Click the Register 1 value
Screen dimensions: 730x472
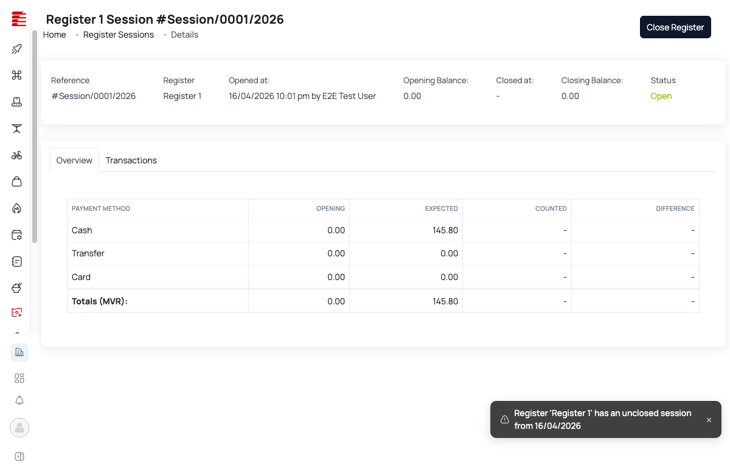pos(182,96)
